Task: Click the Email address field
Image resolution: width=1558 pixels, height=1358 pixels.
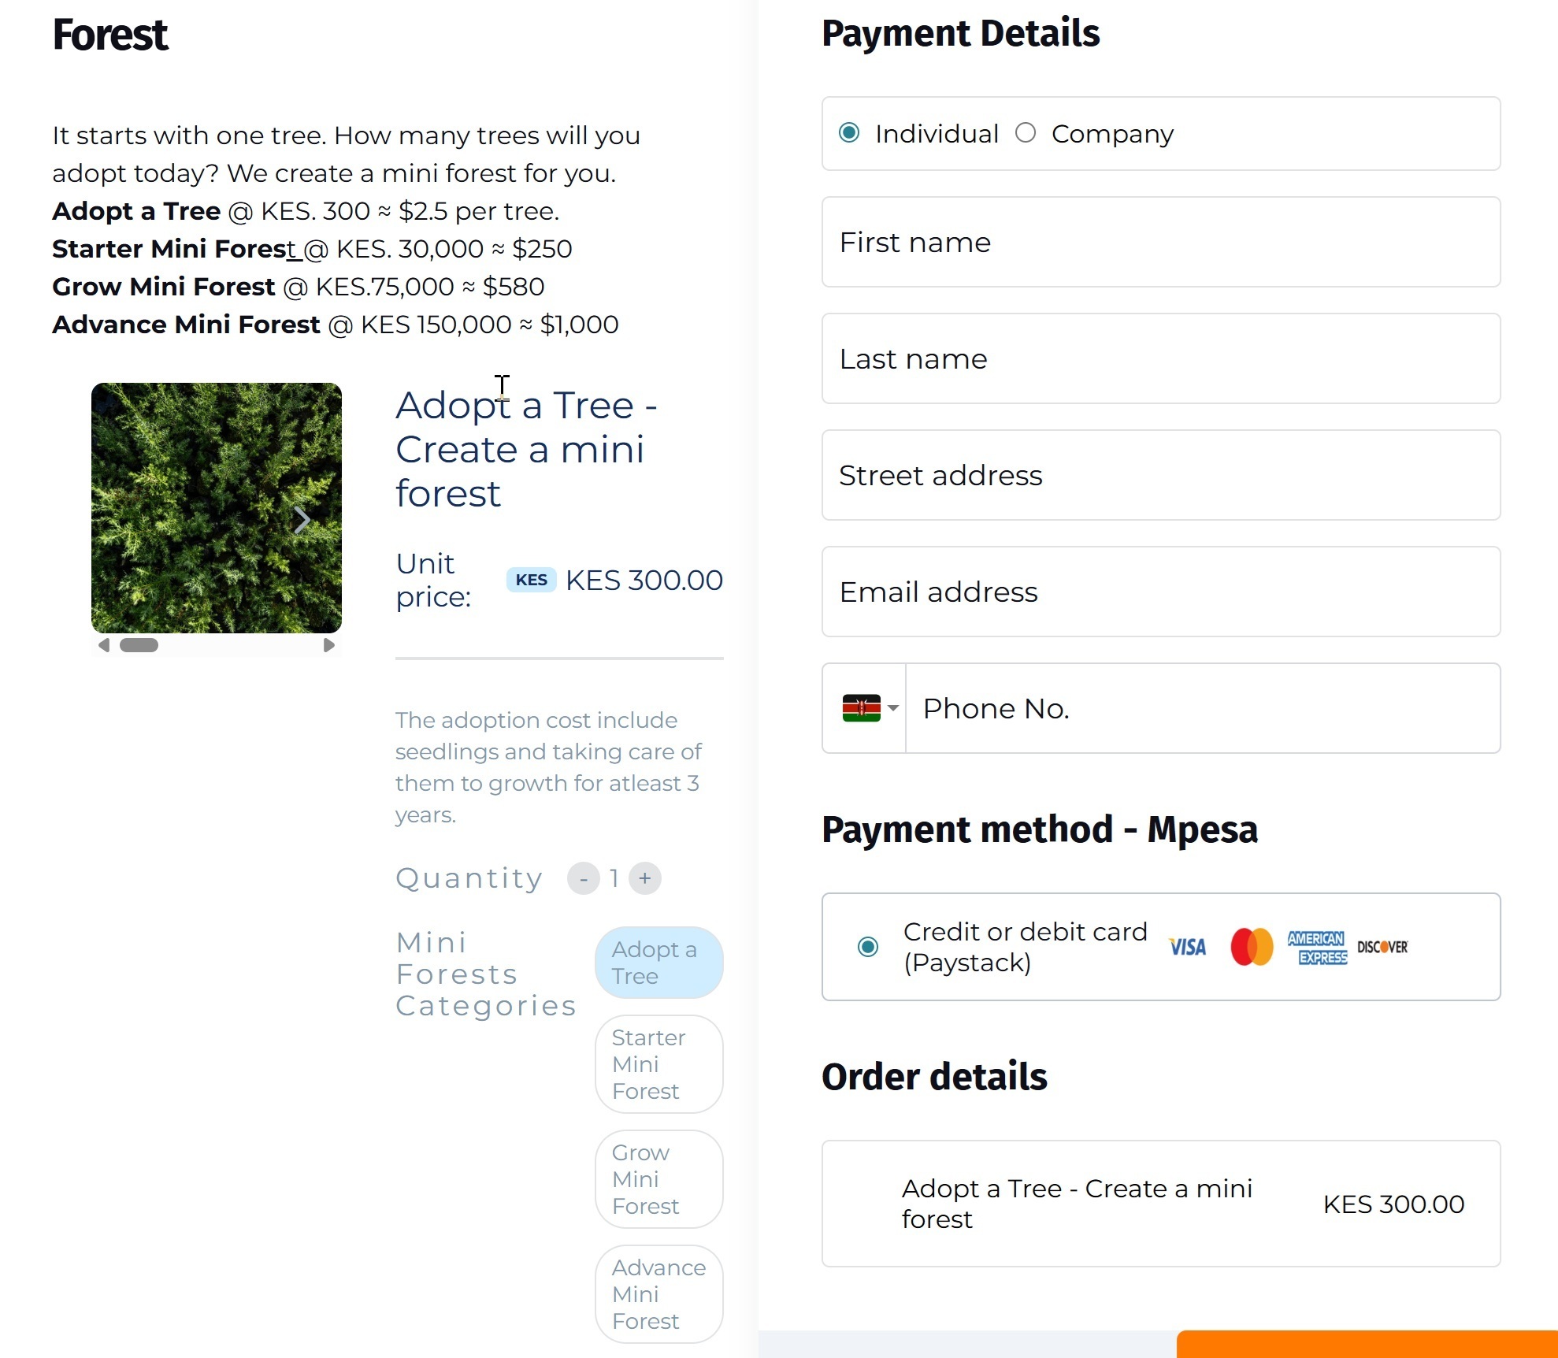Action: [1161, 592]
